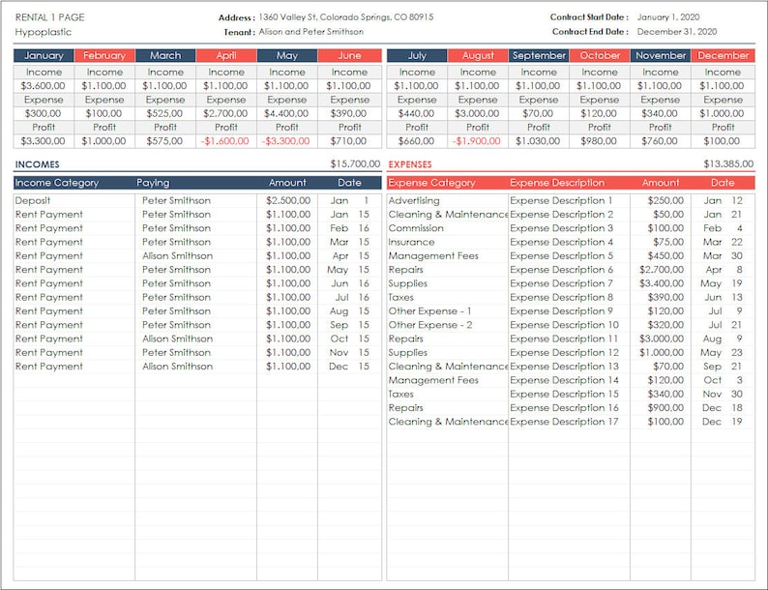
Task: Click Expense Description 14 cell
Action: [x=564, y=380]
